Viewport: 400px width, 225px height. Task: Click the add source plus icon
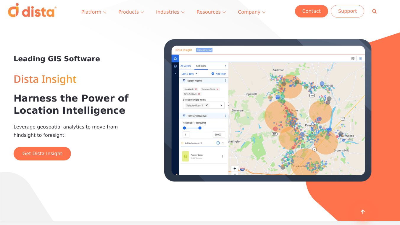coord(218,143)
